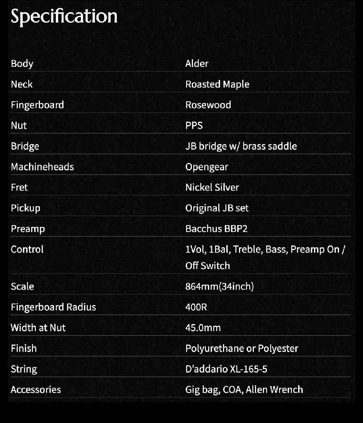The height and width of the screenshot is (423, 363).
Task: Click the PPS nut value
Action: click(x=194, y=126)
